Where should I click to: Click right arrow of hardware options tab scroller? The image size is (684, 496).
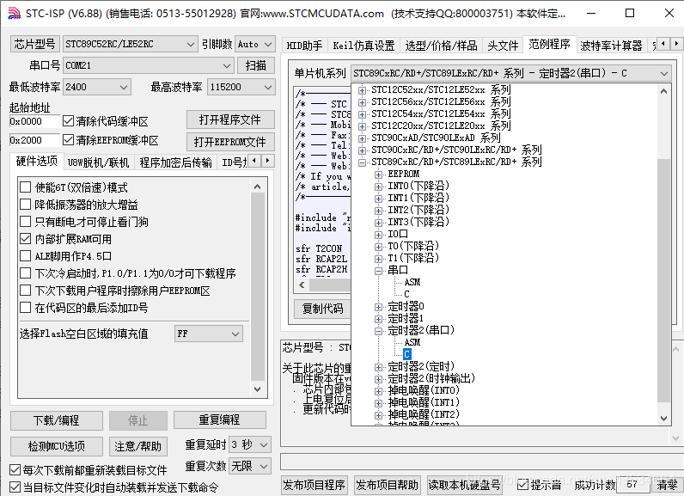pos(267,161)
